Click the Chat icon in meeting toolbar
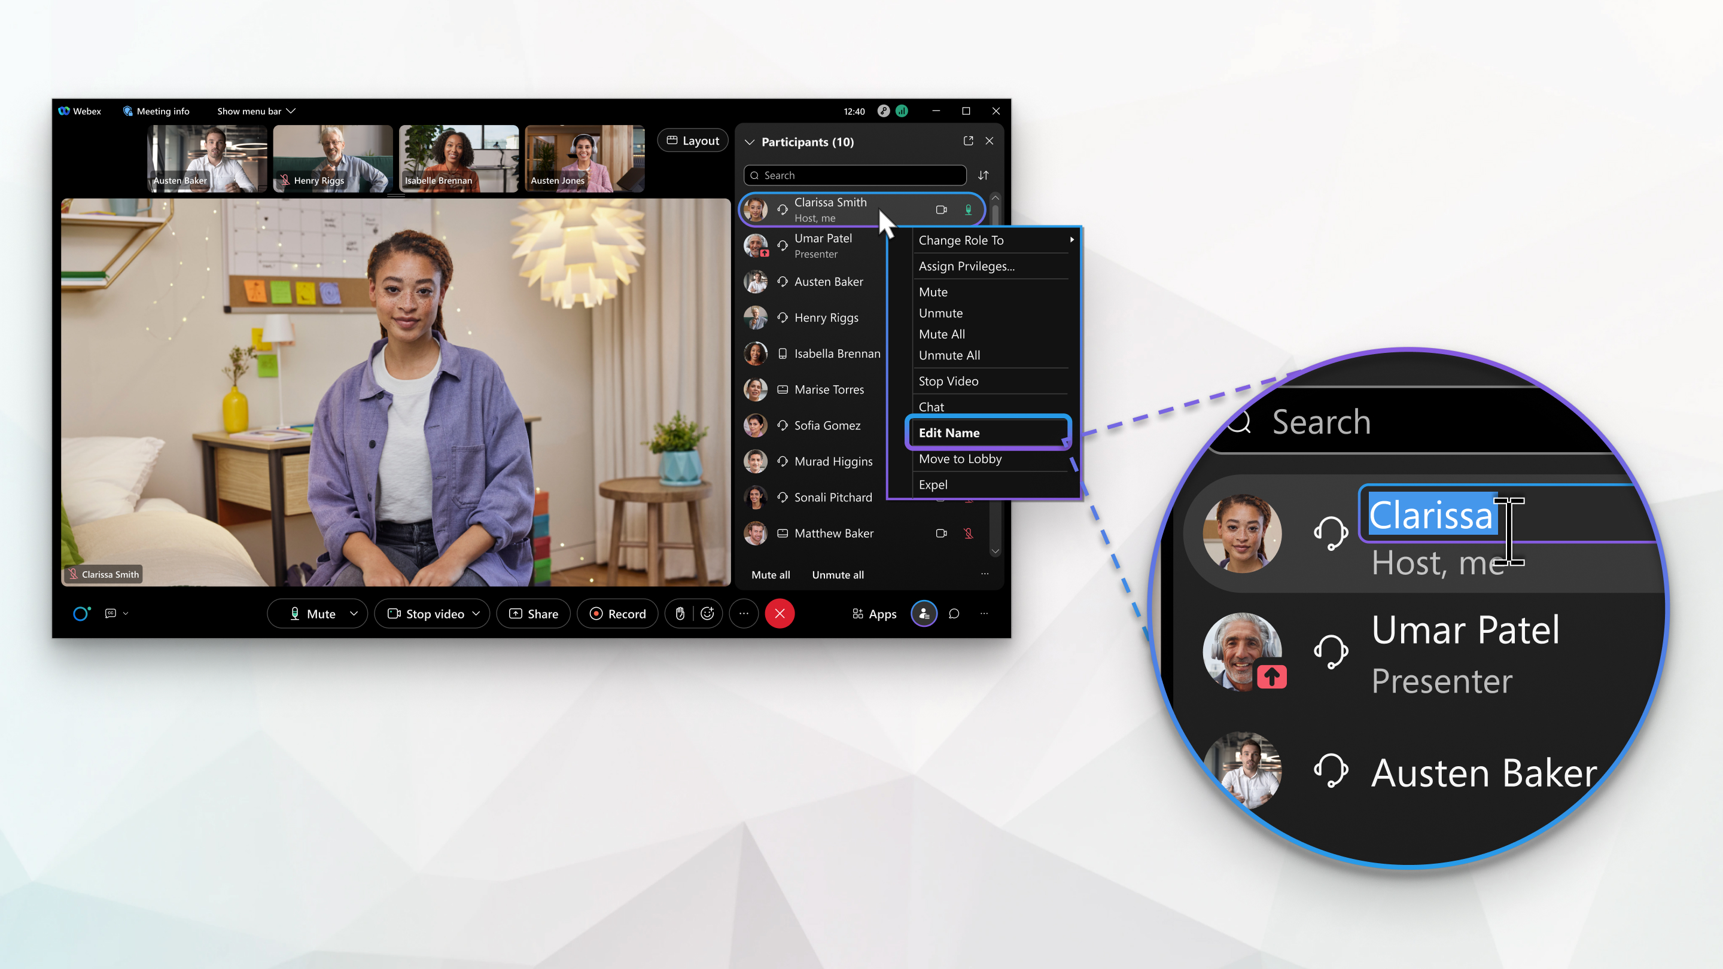This screenshot has height=969, width=1723. (x=954, y=613)
